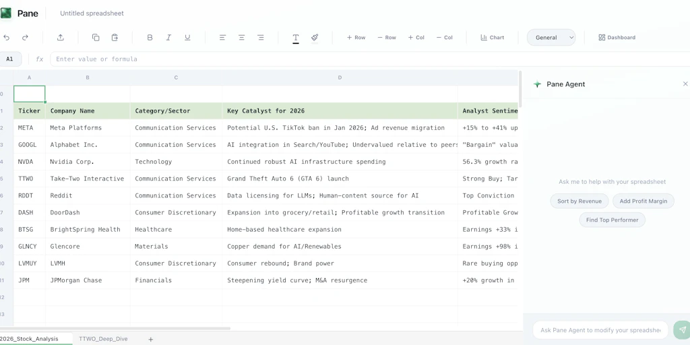Click the fx function icon
This screenshot has height=345, width=690.
pyautogui.click(x=40, y=59)
